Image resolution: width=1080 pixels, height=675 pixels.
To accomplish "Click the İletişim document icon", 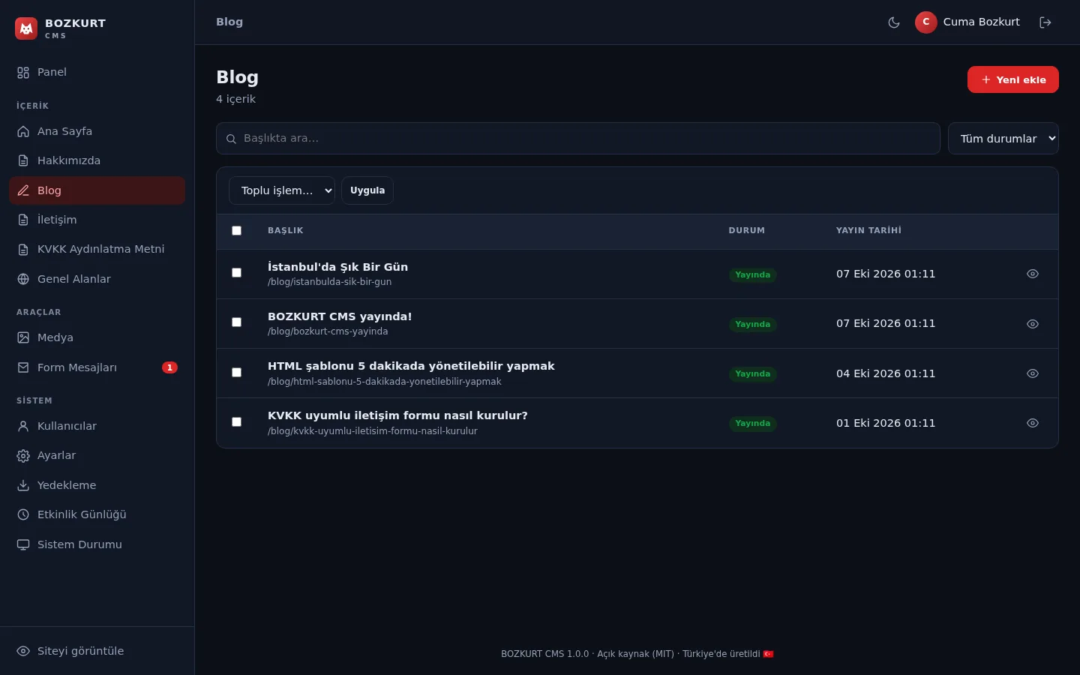I will click(23, 220).
